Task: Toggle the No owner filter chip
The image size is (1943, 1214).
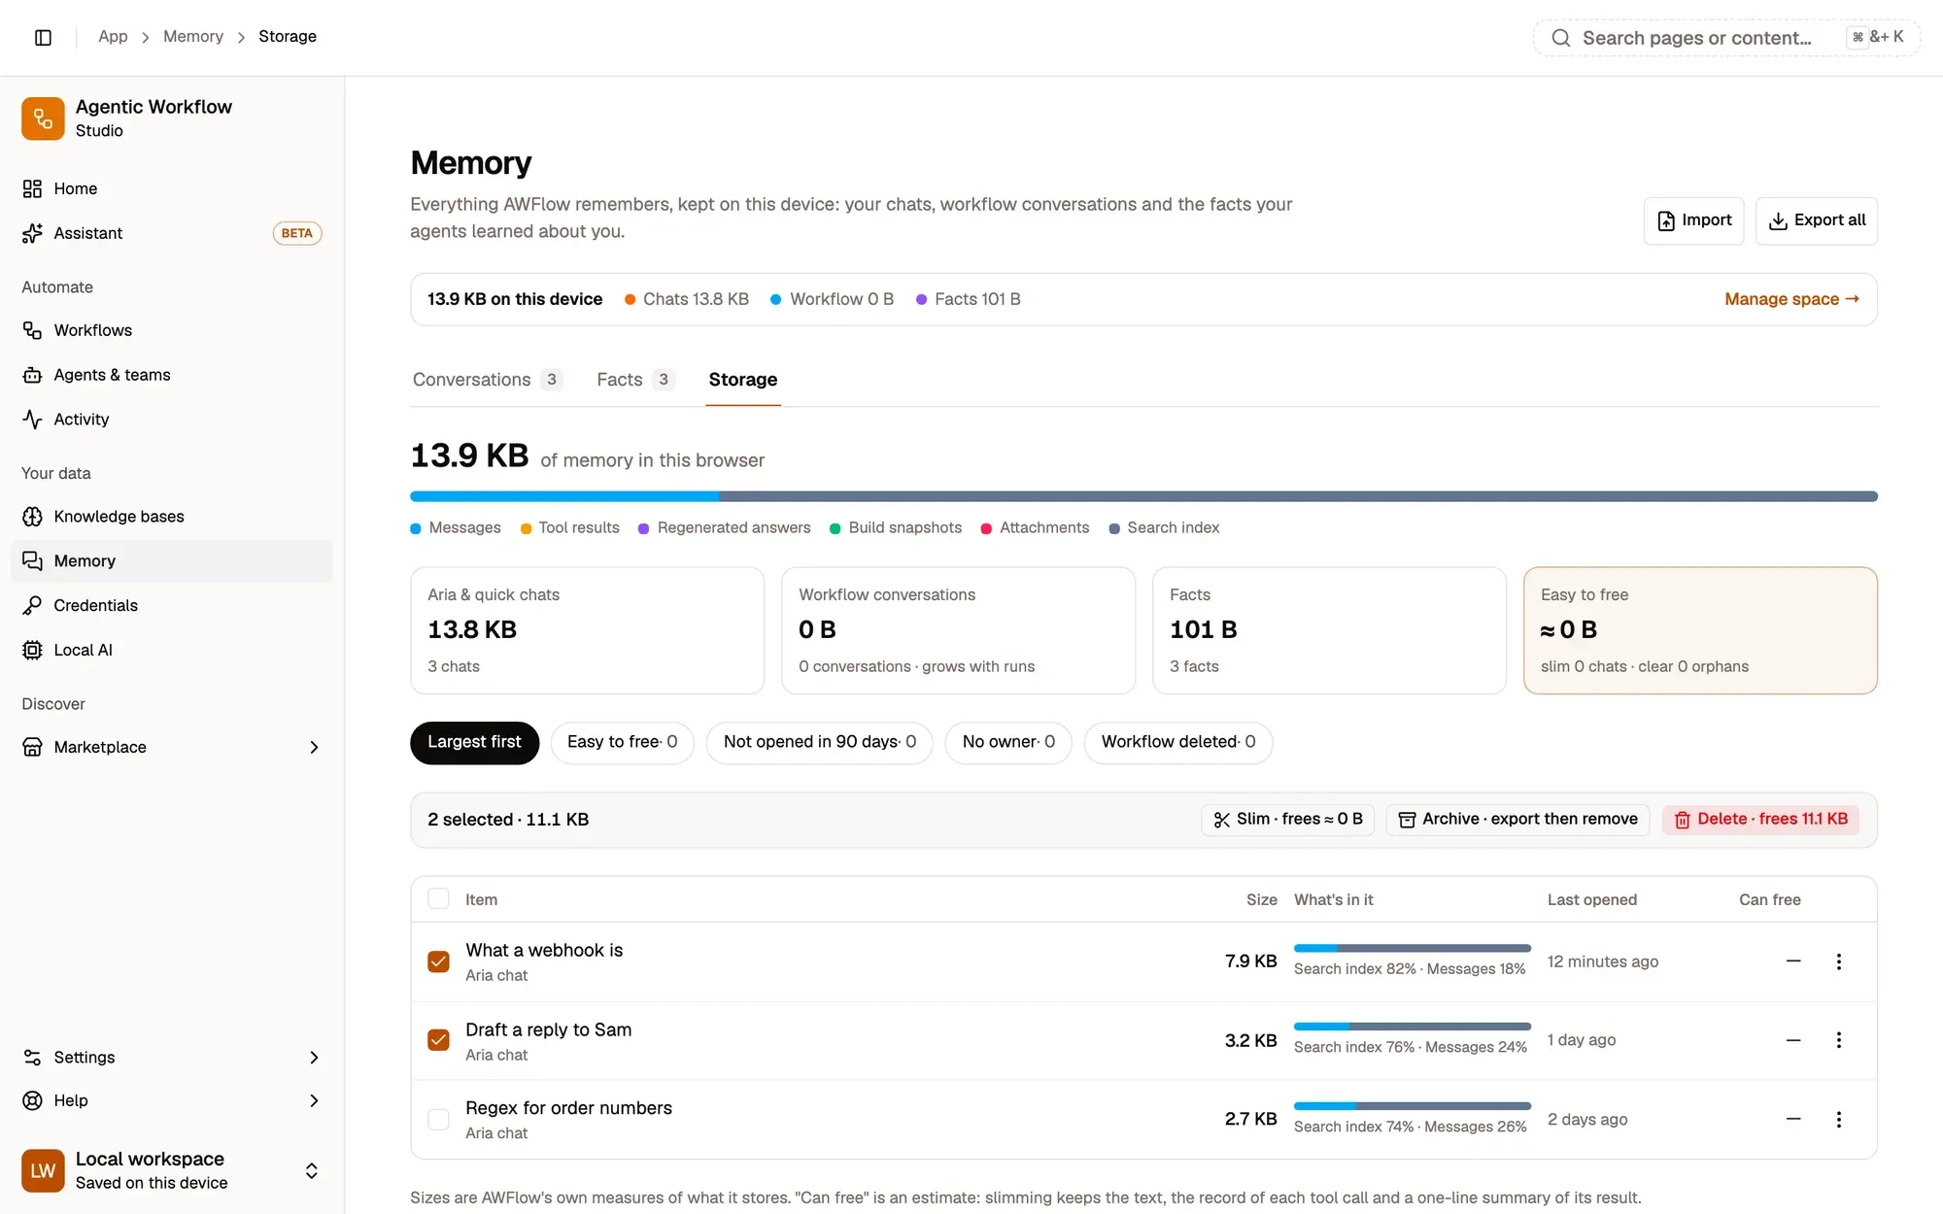Action: pos(1007,743)
